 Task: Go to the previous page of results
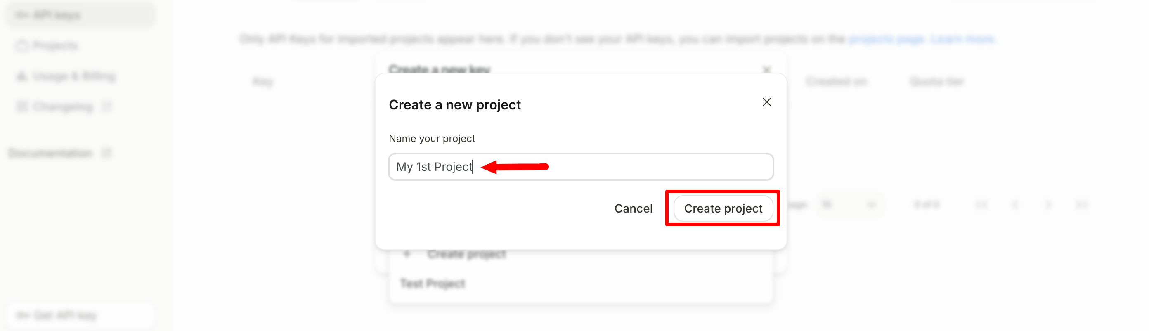[x=1015, y=205]
